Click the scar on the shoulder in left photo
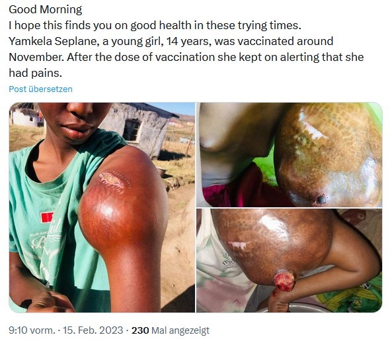Viewport: 390px width, 341px height. [x=114, y=180]
